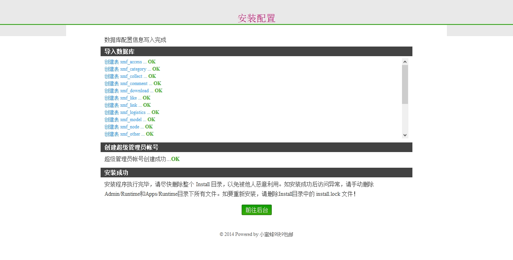The image size is (513, 260).
Task: Click the database import log scrollbar thumb
Action: [x=405, y=84]
